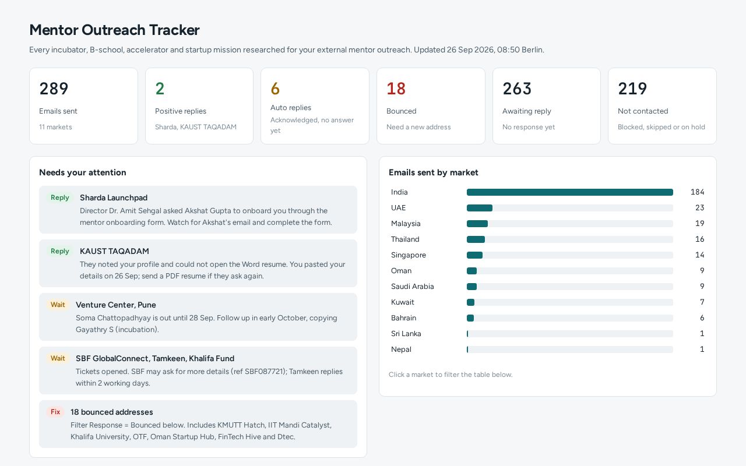
Task: Select the Saudi Arabia market row
Action: 548,287
